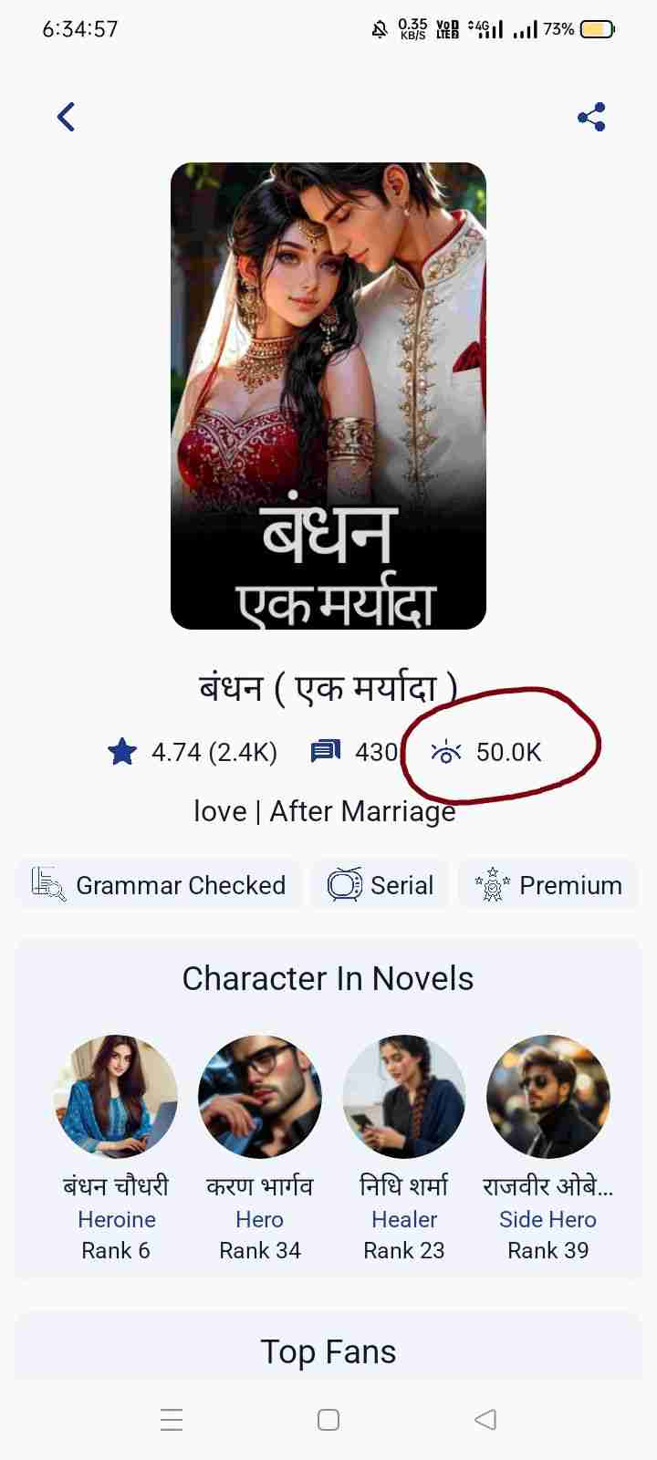Tap the 50.0K views count

[509, 752]
